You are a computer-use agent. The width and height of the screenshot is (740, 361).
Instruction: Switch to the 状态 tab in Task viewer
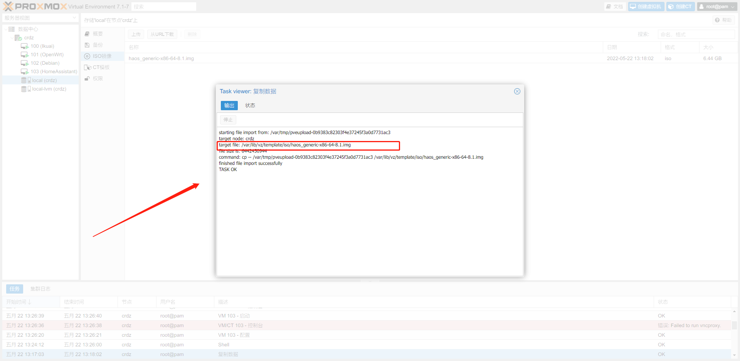250,106
